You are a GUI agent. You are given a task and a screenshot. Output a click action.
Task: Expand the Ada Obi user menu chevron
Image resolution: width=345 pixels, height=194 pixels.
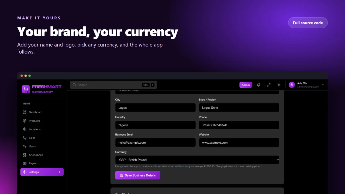(323, 85)
